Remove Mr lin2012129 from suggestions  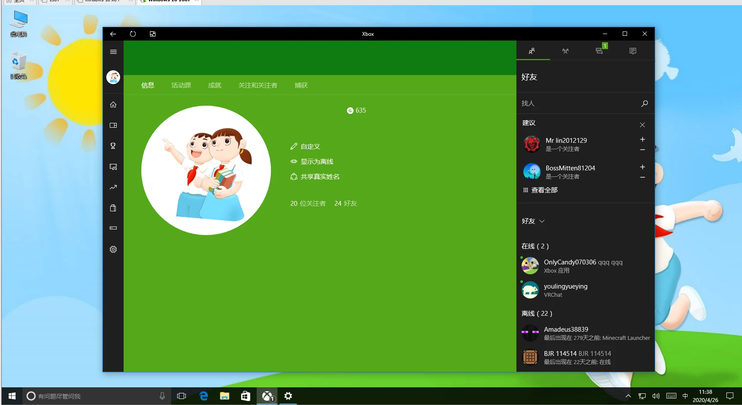point(643,150)
